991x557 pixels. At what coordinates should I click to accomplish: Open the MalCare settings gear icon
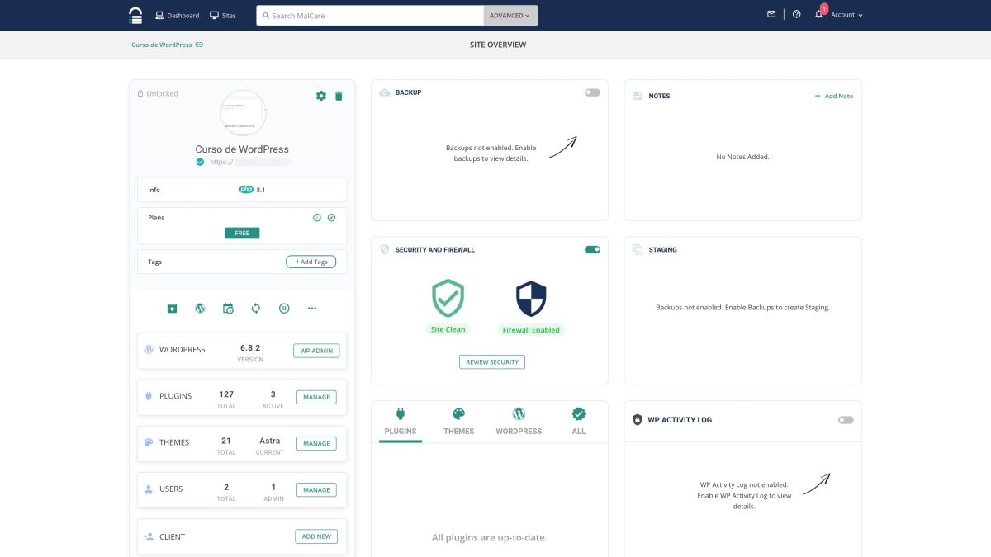pos(321,96)
